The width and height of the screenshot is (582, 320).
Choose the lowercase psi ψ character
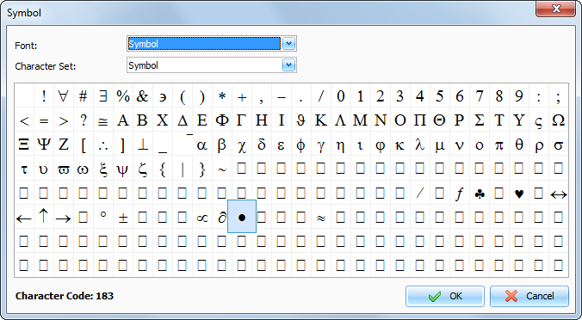tap(123, 169)
